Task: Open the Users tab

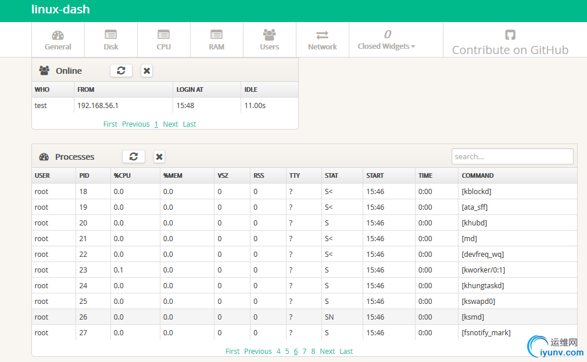Action: (x=270, y=40)
